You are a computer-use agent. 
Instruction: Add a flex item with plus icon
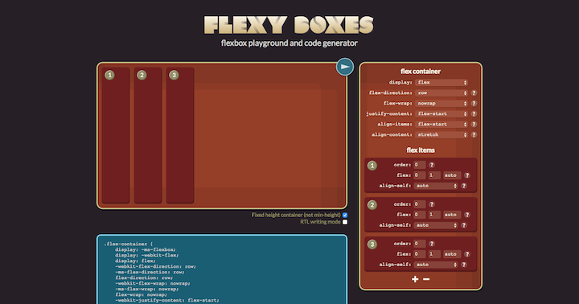[415, 279]
